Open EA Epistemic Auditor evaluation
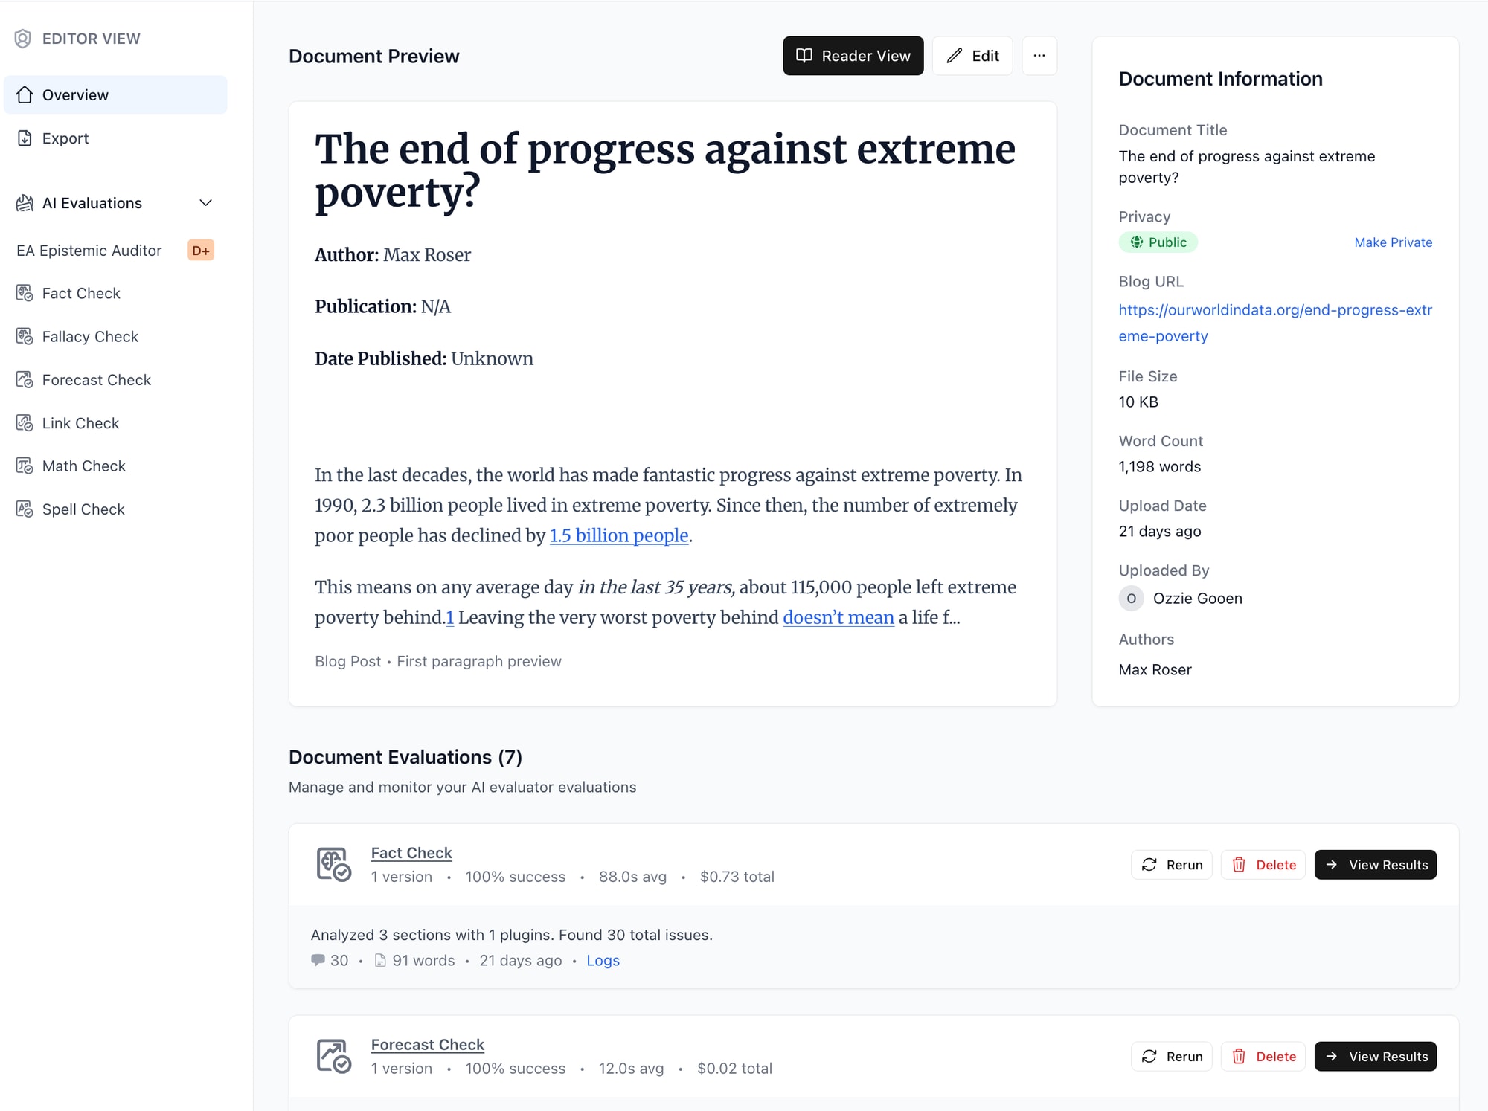 pyautogui.click(x=89, y=251)
